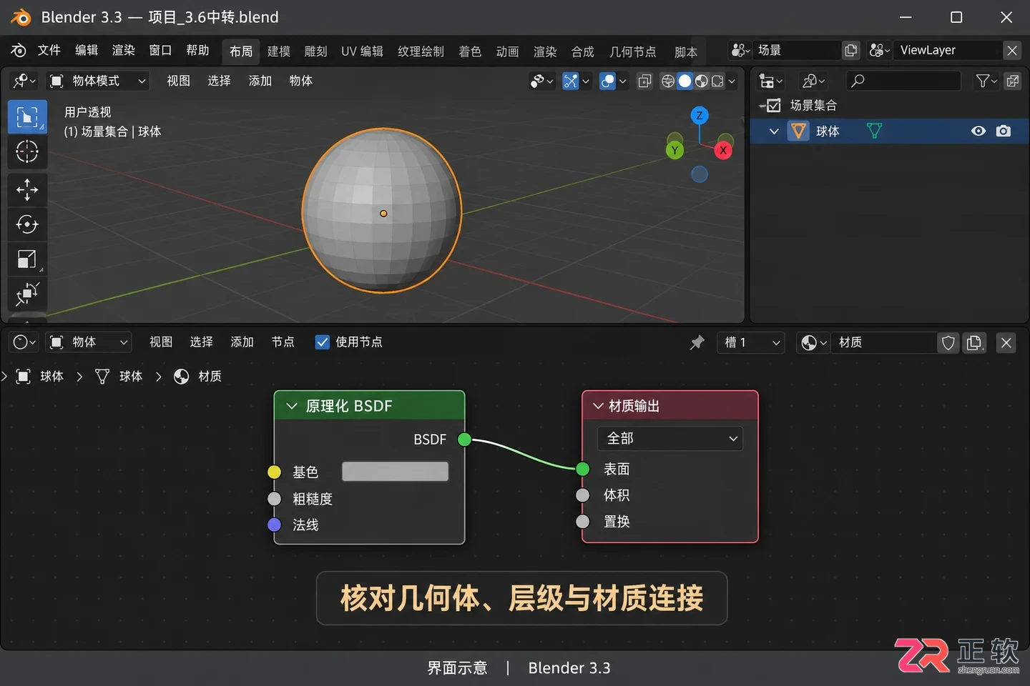Open the 节点 menu in node editor

click(283, 342)
